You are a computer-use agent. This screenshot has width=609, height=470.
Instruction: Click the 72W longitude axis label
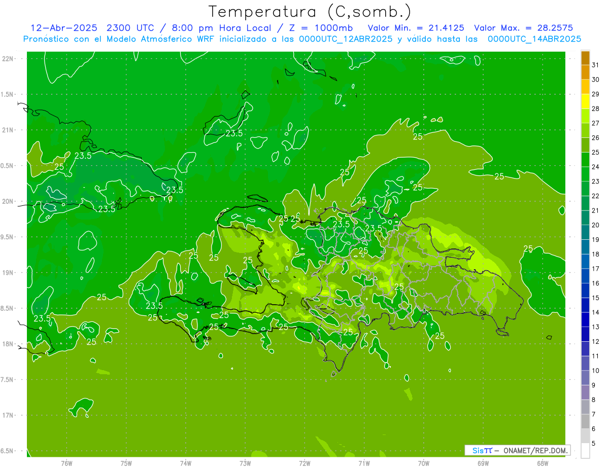point(304,463)
